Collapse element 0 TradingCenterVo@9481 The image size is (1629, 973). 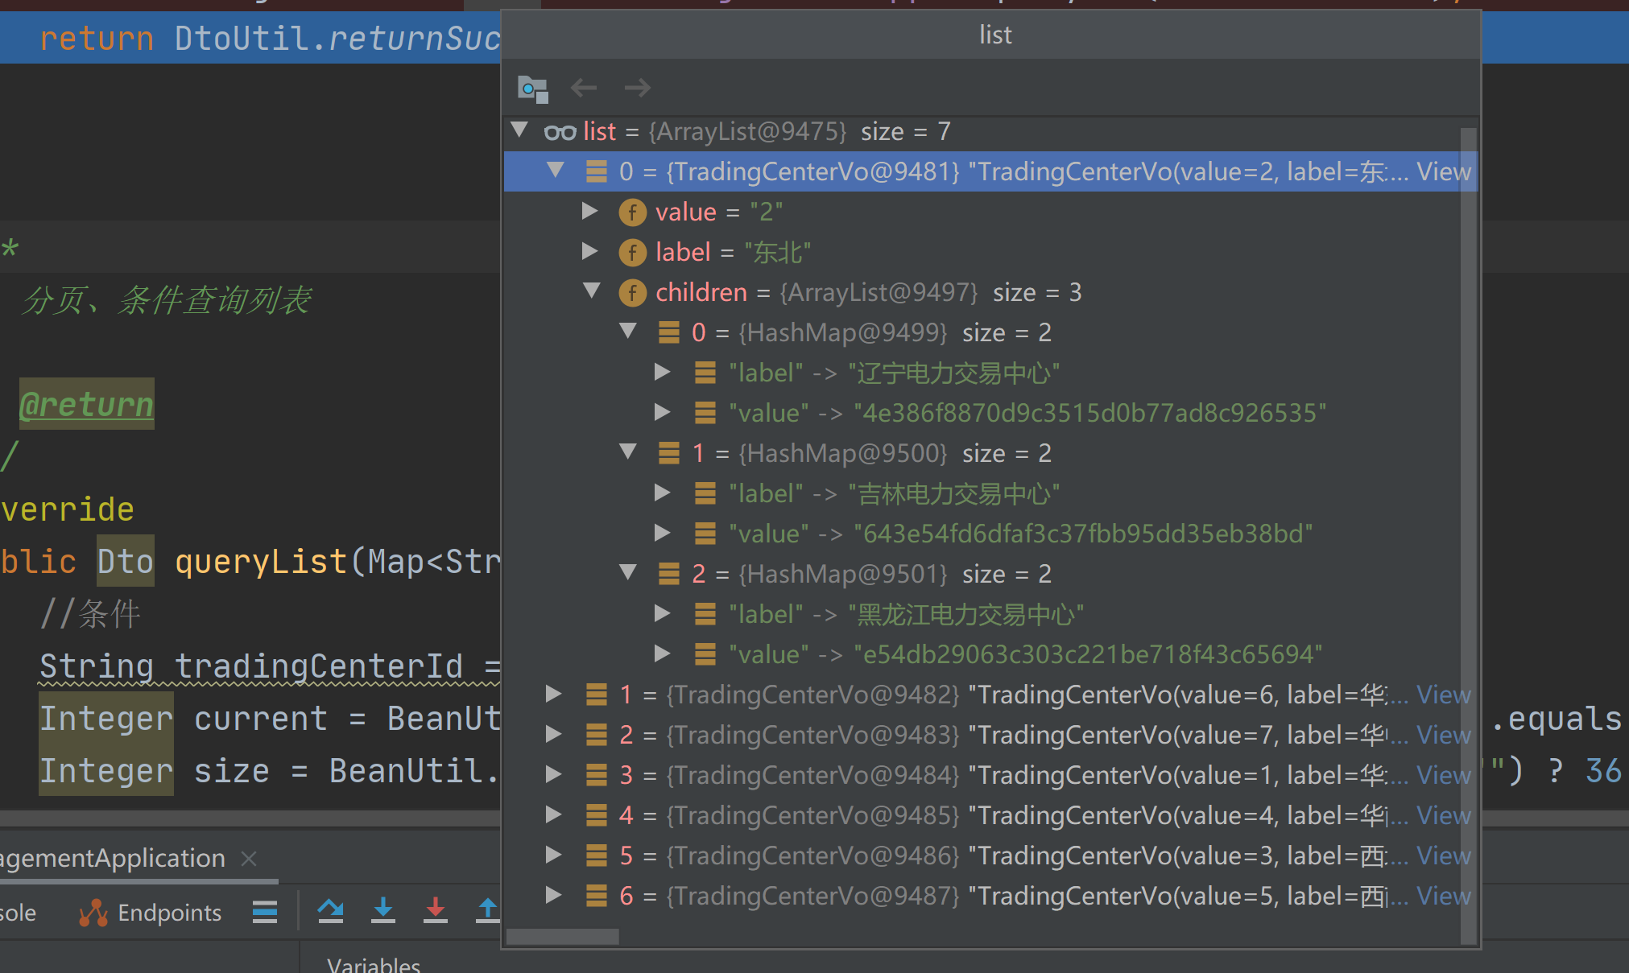[556, 170]
